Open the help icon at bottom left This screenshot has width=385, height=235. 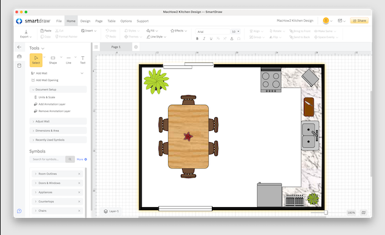point(19,211)
